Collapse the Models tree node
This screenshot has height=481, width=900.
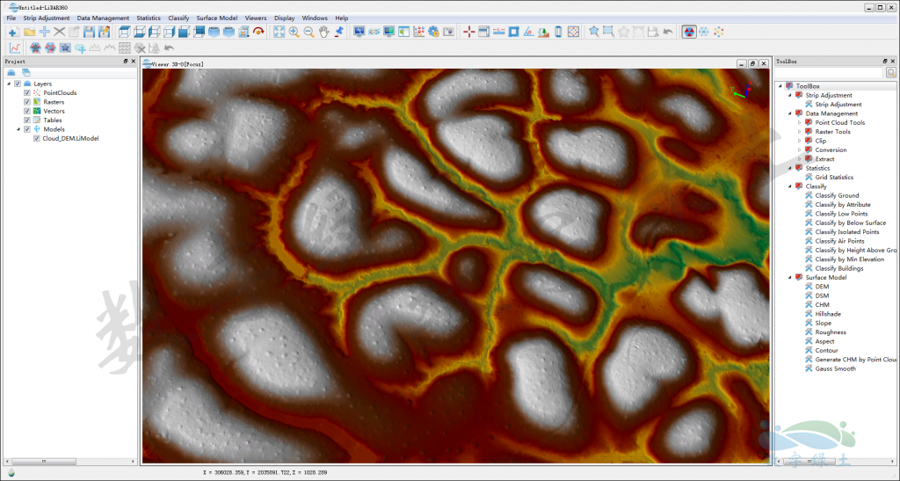(x=18, y=129)
